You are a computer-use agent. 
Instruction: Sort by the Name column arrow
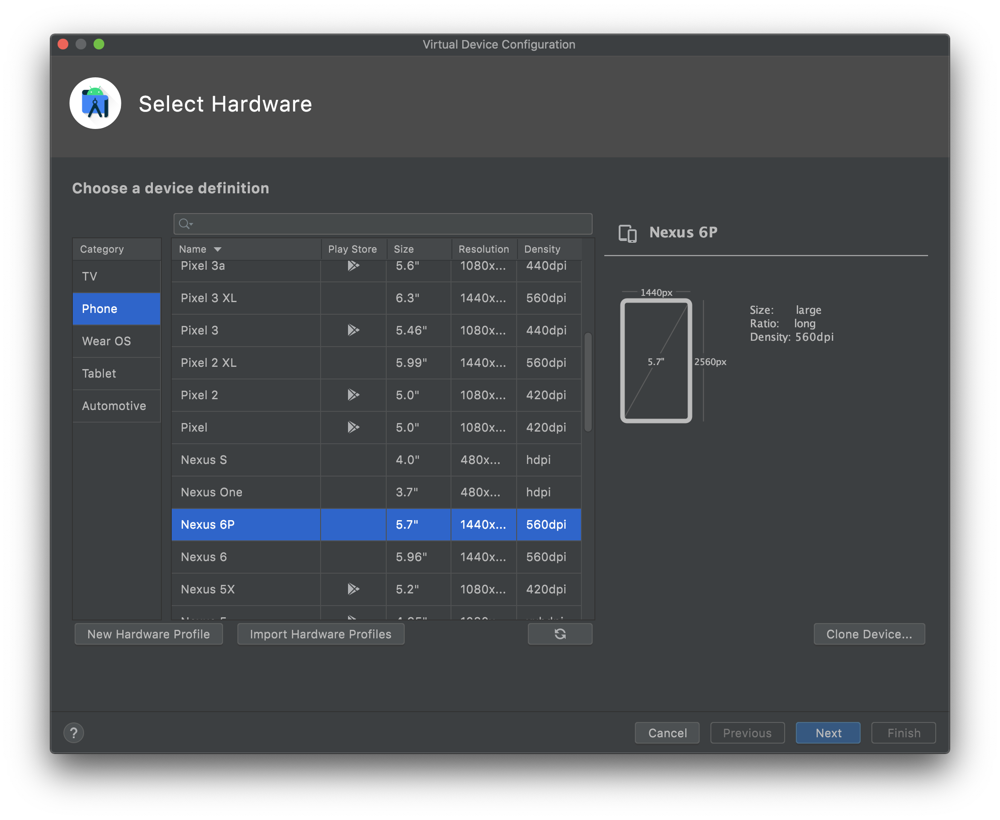[217, 249]
